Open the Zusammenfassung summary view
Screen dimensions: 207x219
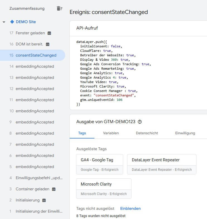(x=27, y=8)
